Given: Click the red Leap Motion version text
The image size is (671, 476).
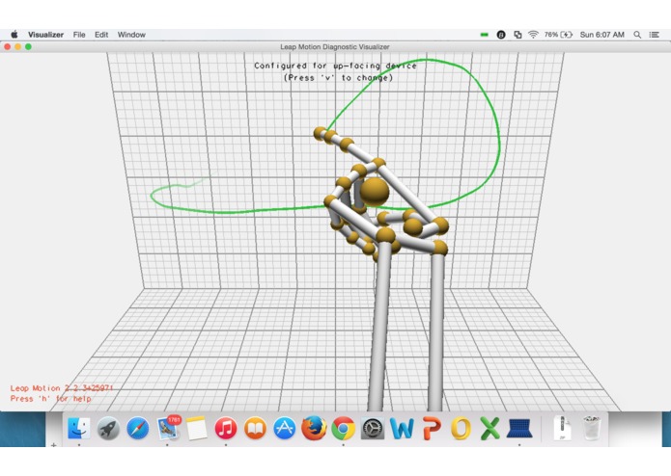Looking at the screenshot, I should 62,388.
